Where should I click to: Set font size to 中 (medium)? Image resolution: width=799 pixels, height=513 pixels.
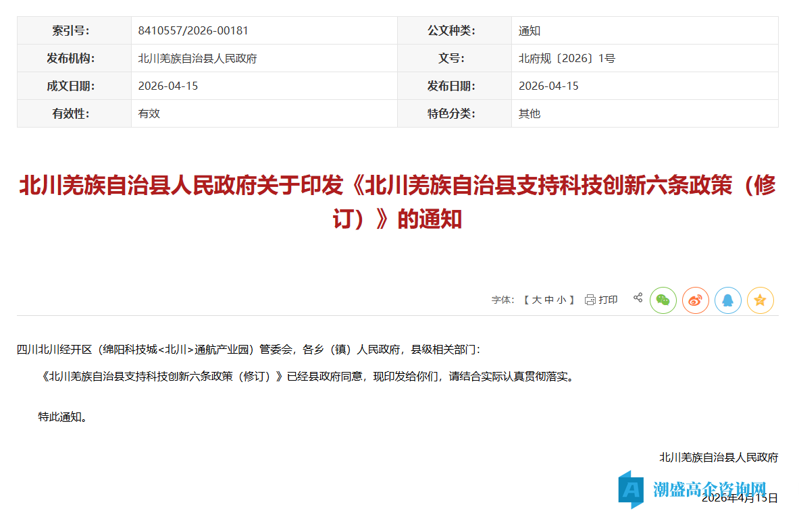[x=549, y=300]
